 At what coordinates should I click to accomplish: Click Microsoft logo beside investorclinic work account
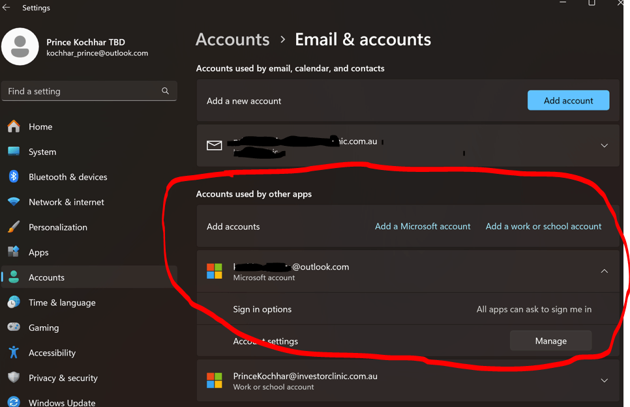pos(214,380)
